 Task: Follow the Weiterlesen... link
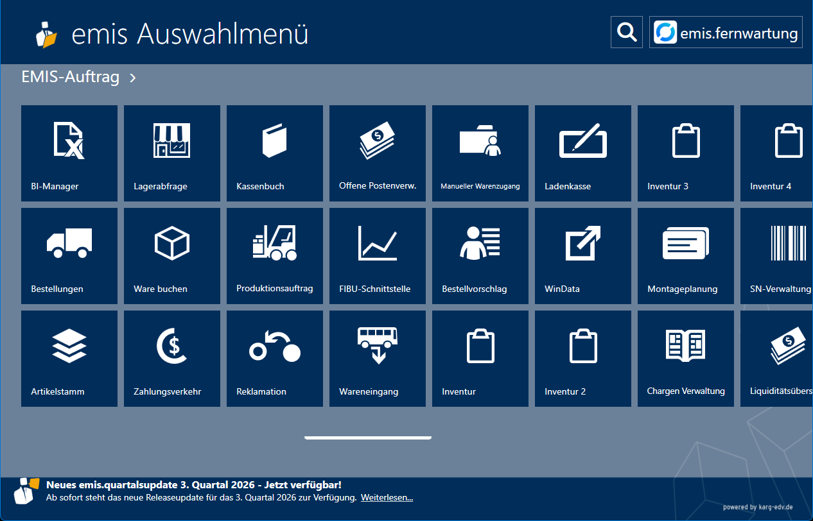pyautogui.click(x=387, y=497)
